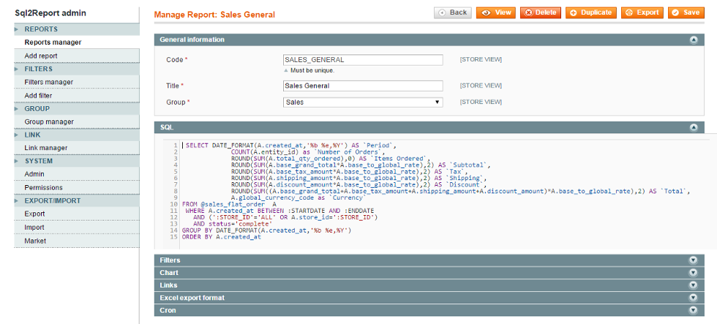The image size is (717, 324).
Task: Click the Export button at top
Action: [642, 12]
